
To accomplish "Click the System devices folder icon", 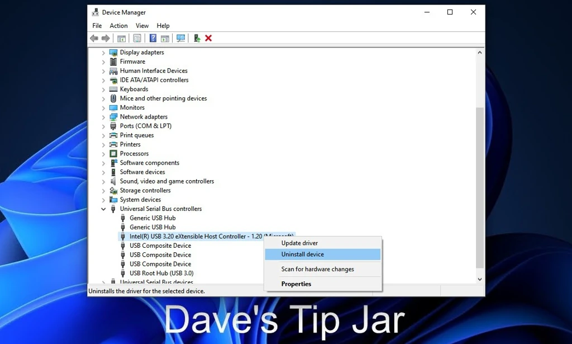I will 113,199.
